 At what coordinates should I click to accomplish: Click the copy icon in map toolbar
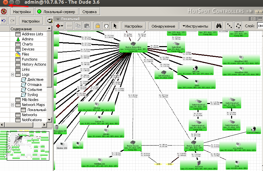tap(78, 26)
